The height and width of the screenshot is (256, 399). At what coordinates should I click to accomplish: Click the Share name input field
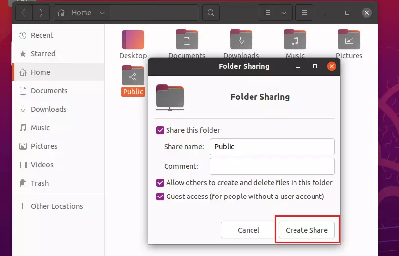pyautogui.click(x=272, y=147)
